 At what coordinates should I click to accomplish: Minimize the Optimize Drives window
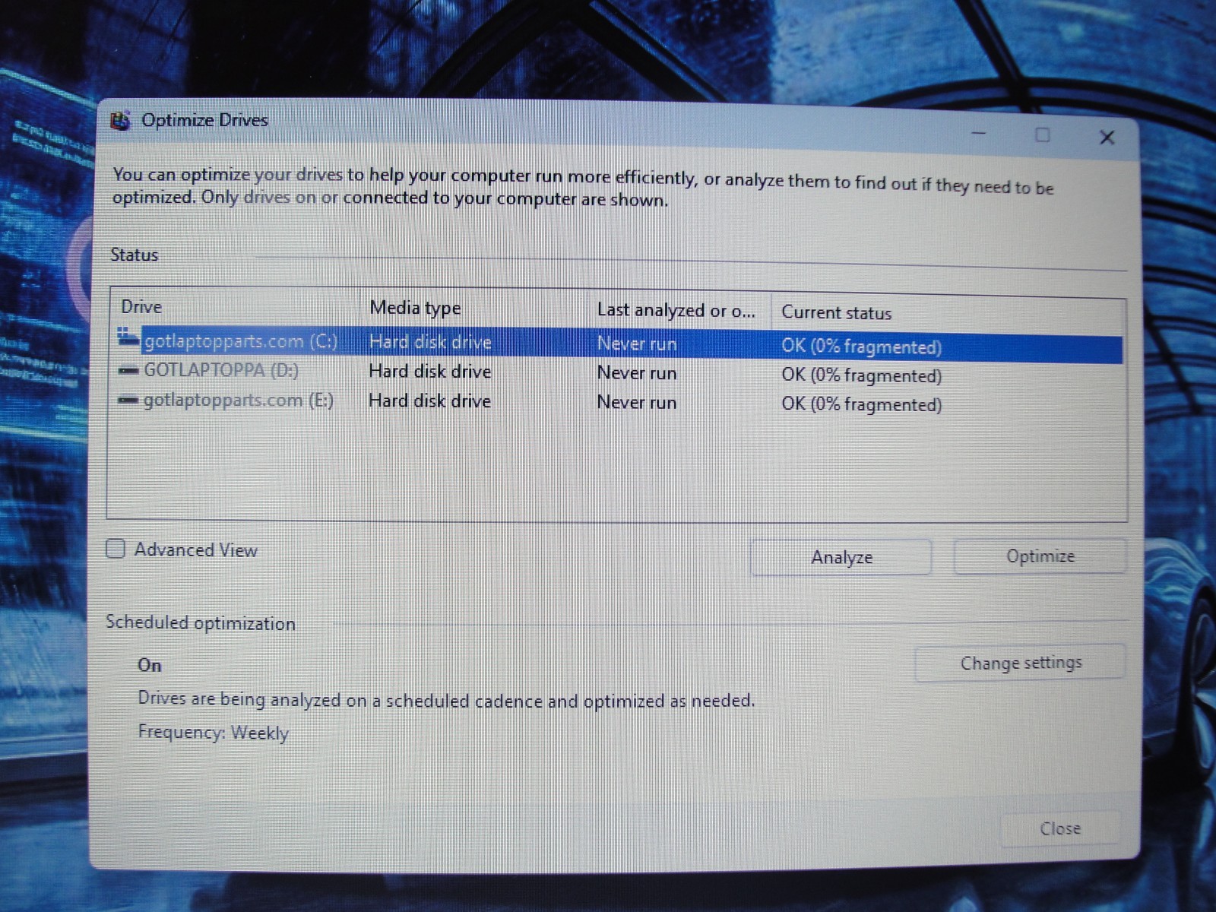click(x=979, y=134)
